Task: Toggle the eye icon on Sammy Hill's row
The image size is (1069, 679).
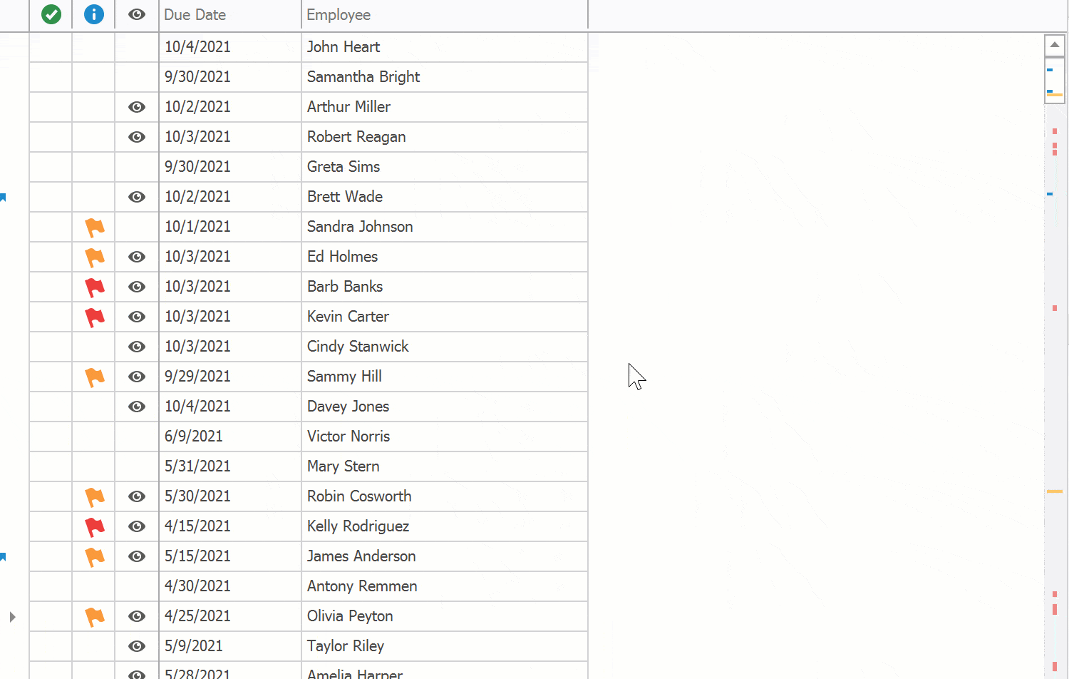Action: [x=136, y=377]
